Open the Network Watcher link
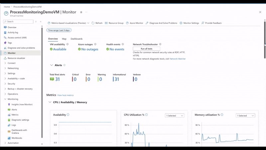This screenshot has width=266, height=150. click(178, 59)
